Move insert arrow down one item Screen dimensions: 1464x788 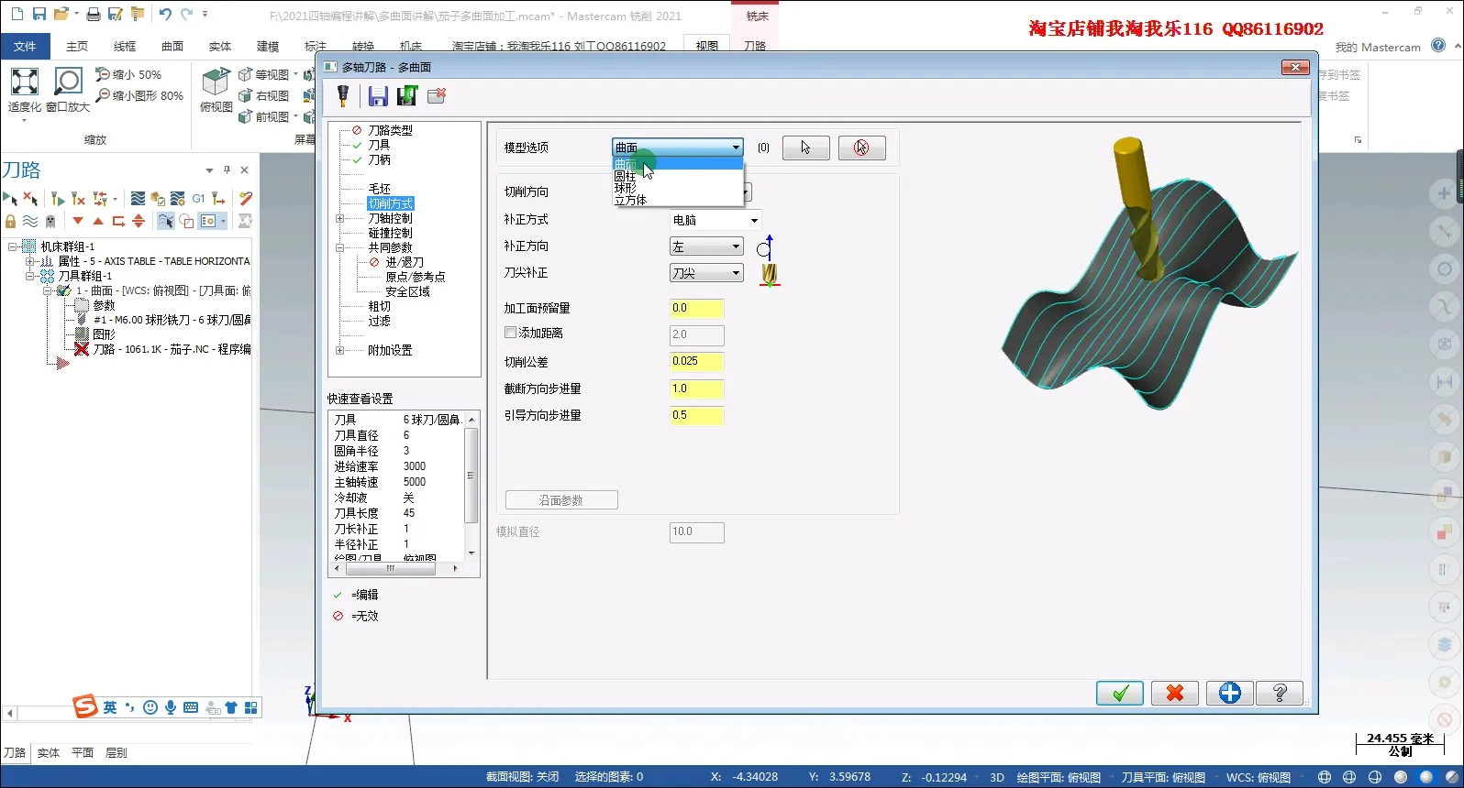(78, 221)
